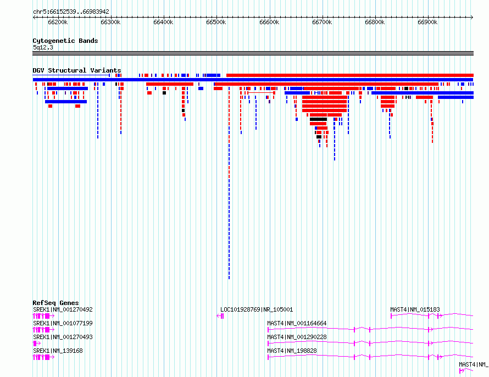Select the 66400k position on ruler

[163, 23]
